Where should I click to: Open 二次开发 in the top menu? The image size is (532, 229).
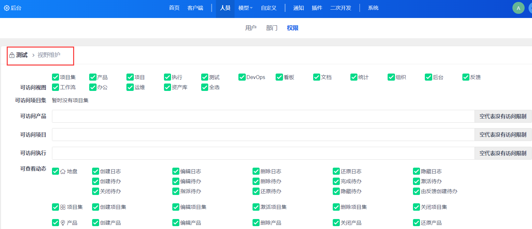(x=341, y=8)
